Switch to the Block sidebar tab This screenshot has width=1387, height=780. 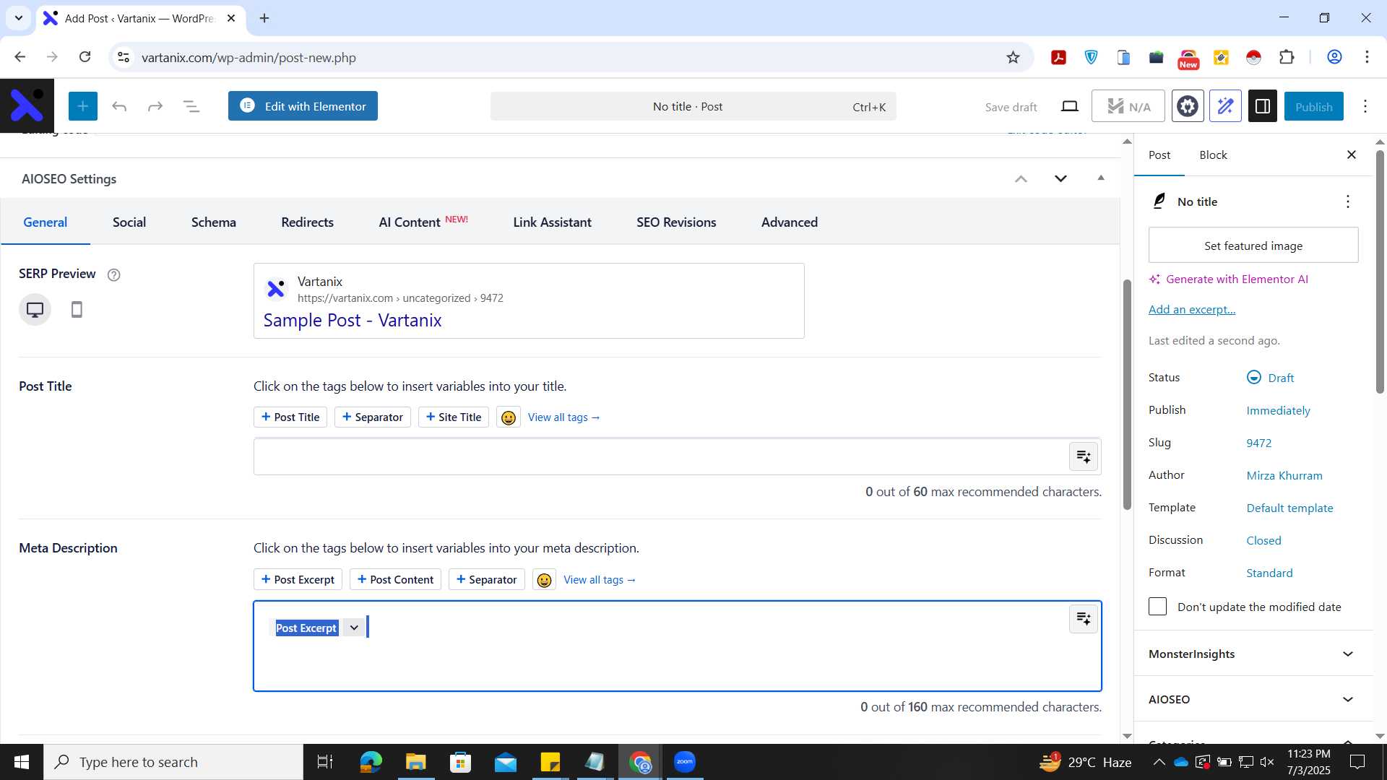point(1213,155)
